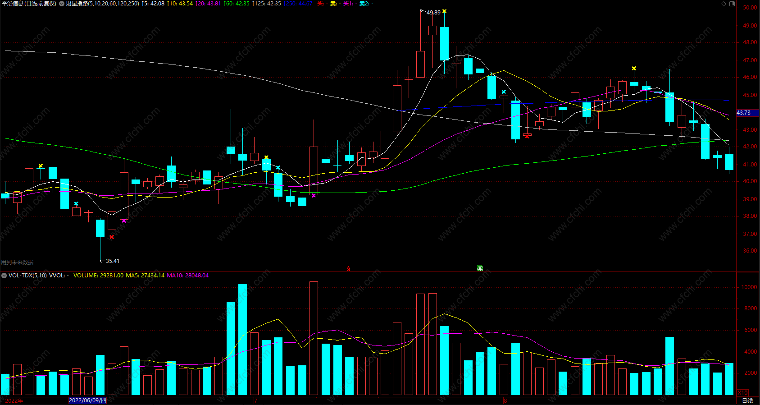Screen dimensions: 760x405
Task: Click the VOLUME: 29281.00 readout
Action: coord(98,276)
